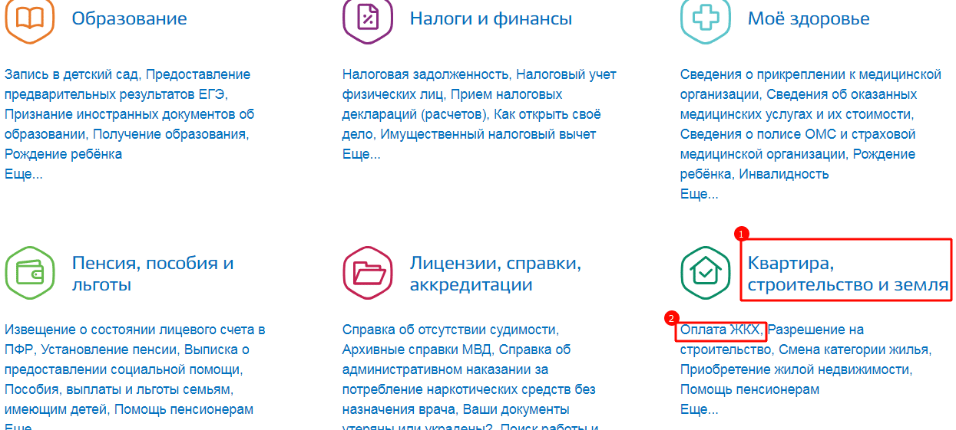The height and width of the screenshot is (430, 956).
Task: Open Помощь пенсионерам under Квартира, строительство
Action: [749, 389]
